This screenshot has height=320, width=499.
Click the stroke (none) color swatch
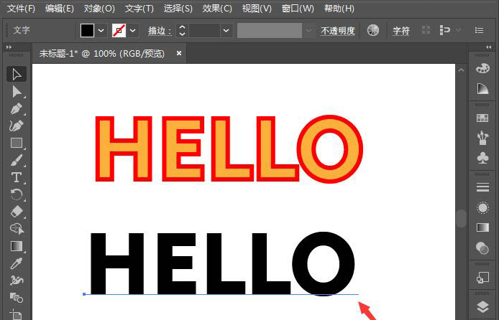tap(119, 30)
